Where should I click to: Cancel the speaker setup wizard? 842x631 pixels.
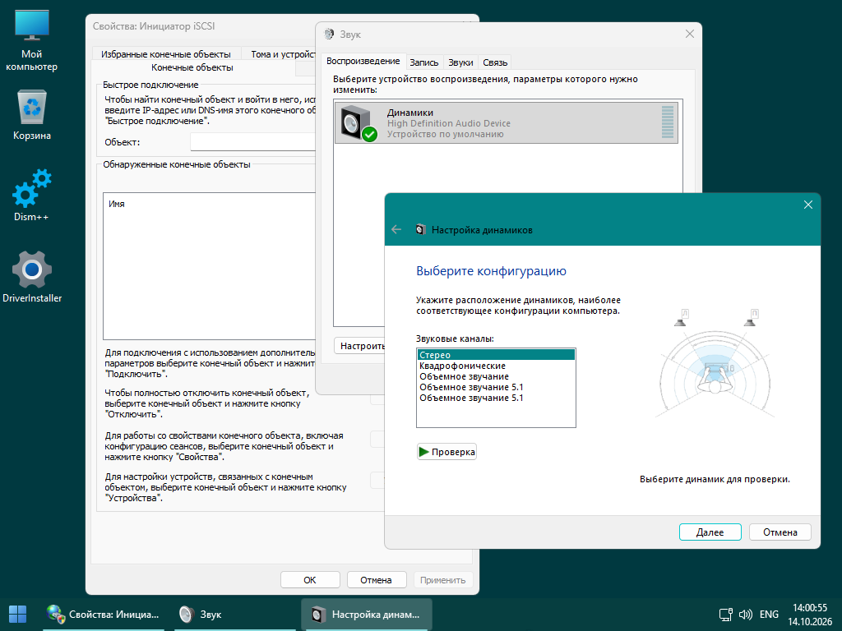pyautogui.click(x=780, y=532)
